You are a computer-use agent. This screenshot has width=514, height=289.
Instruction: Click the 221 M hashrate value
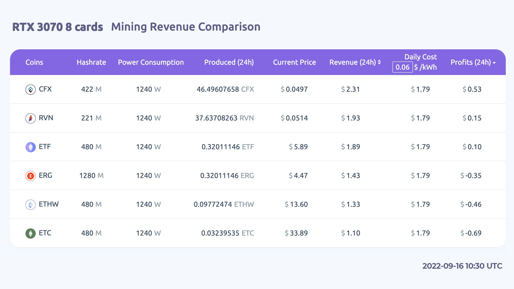91,118
